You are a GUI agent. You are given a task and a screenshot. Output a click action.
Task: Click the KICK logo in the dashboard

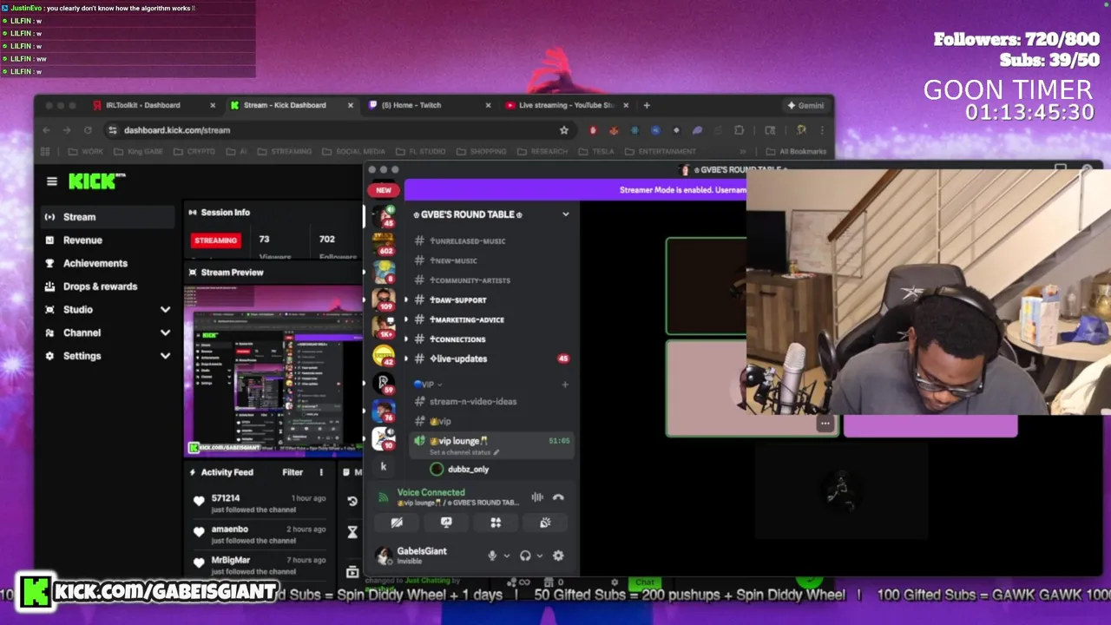(x=94, y=181)
